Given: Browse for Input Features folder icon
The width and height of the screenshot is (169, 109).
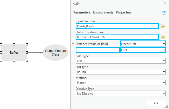Looking at the screenshot, I should (163, 26).
